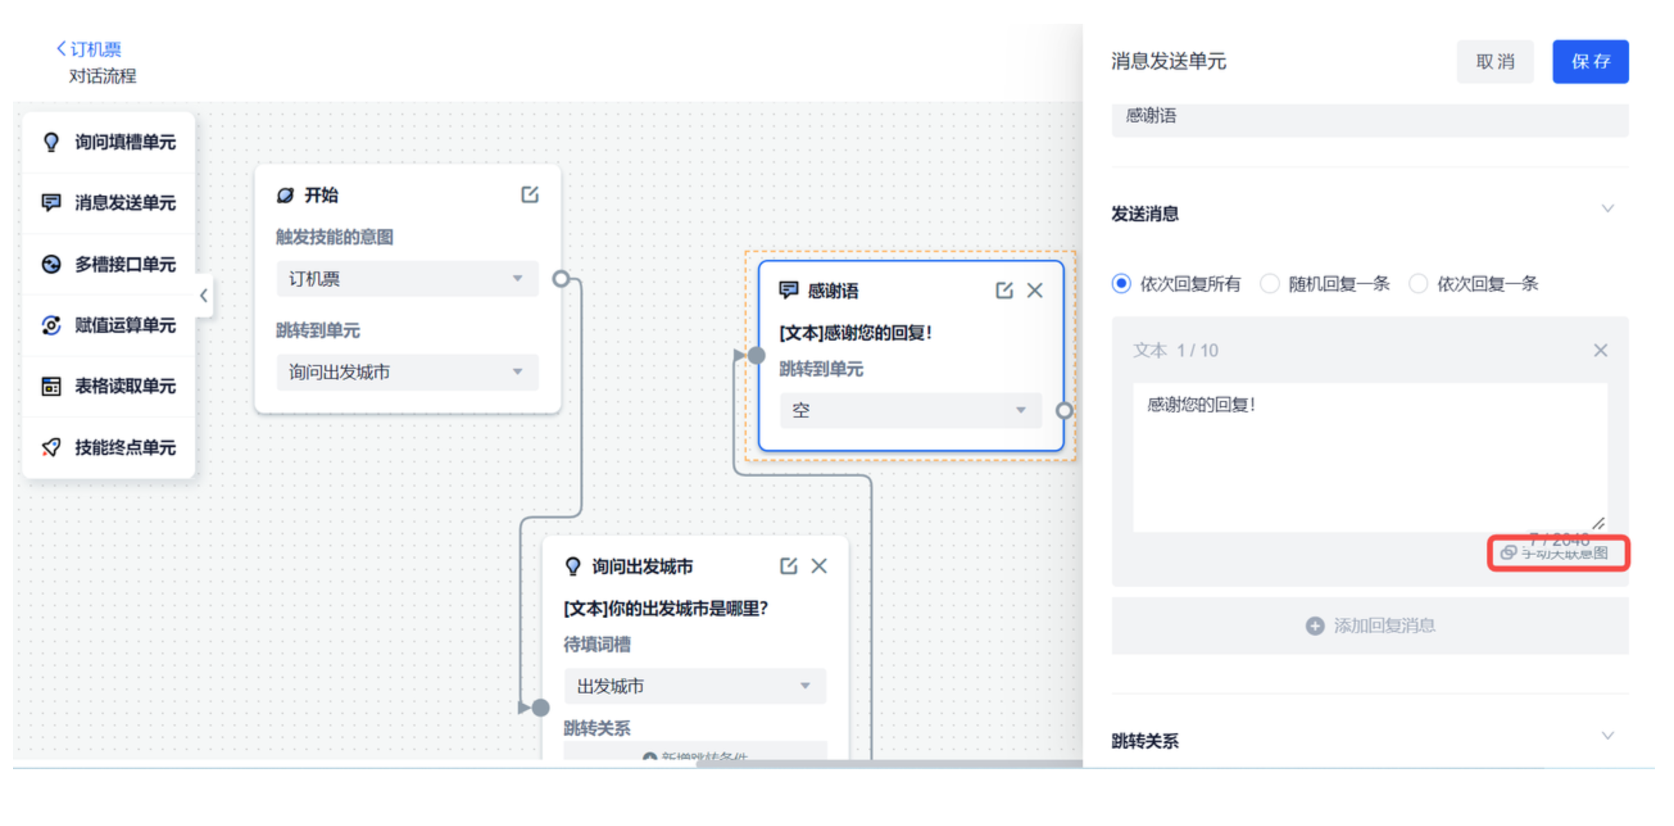Collapse the 发送消息 section chevron

(1608, 209)
